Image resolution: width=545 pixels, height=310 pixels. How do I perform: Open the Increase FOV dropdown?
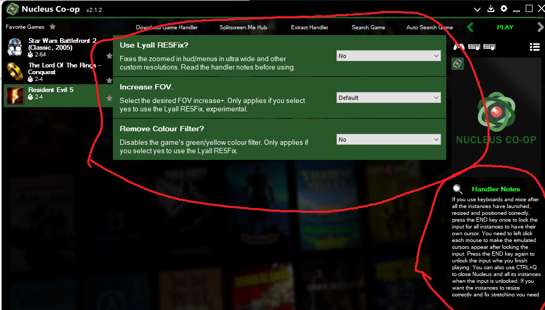[389, 97]
